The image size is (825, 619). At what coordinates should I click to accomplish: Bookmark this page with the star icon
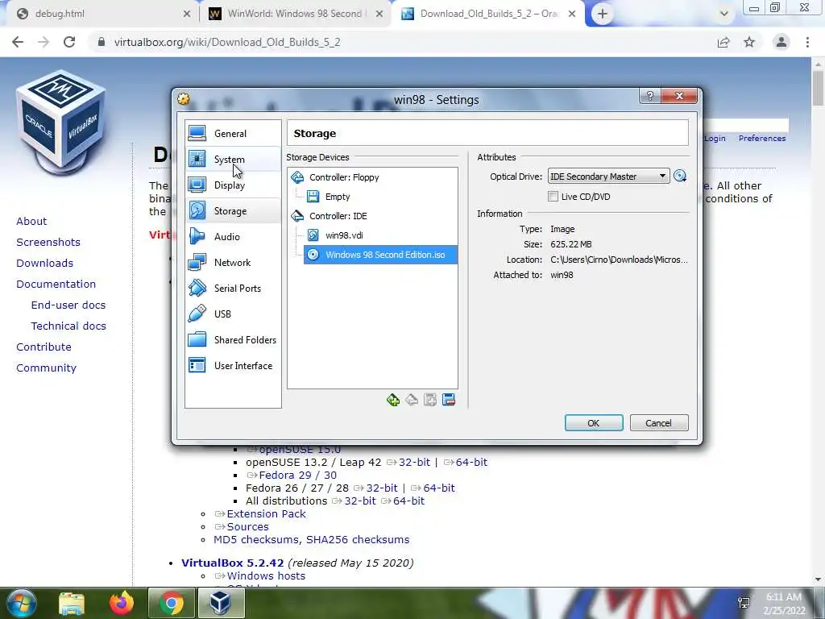pos(749,42)
